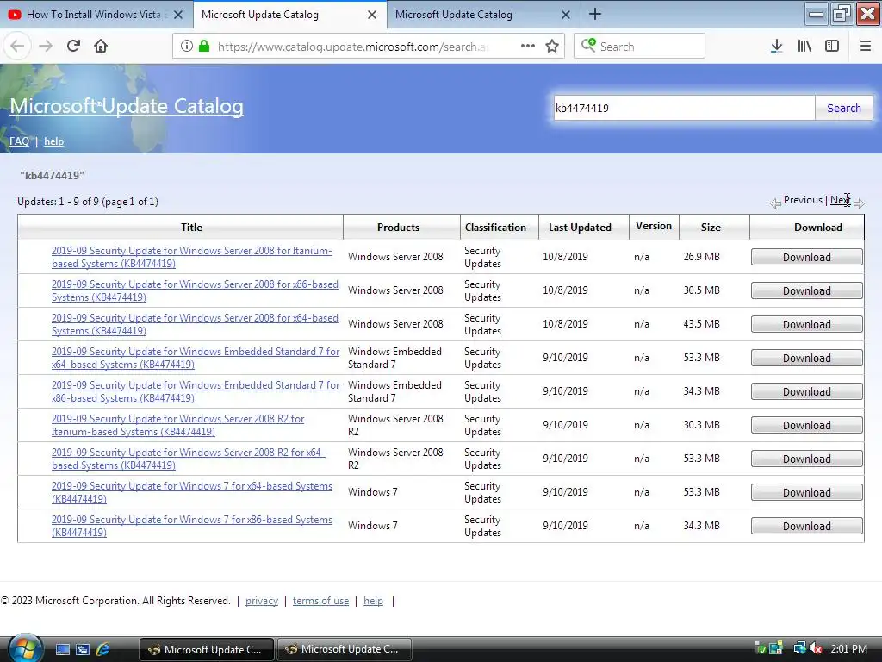
Task: Click the Firefox Search box
Action: coord(640,47)
